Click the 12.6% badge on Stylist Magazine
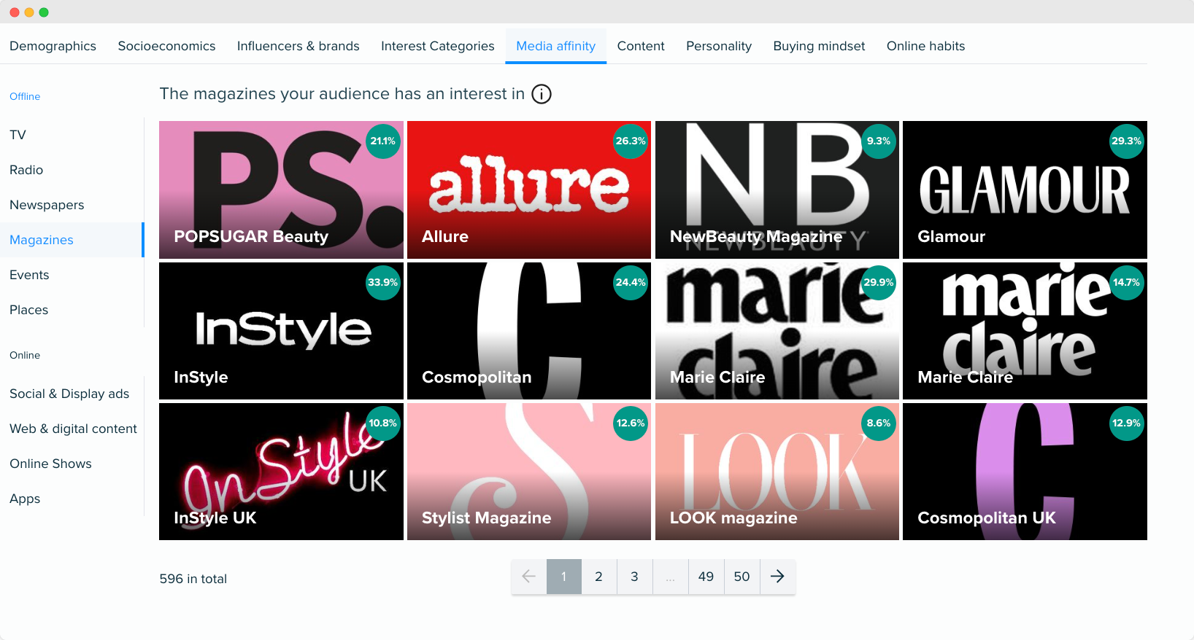Screen dimensions: 1194x640 click(631, 424)
